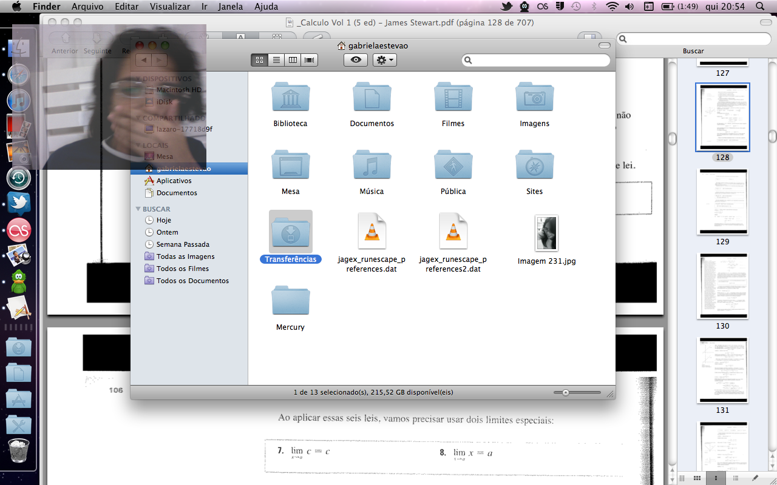The height and width of the screenshot is (485, 777).
Task: Open Time Machine from the Dock
Action: coord(19,178)
